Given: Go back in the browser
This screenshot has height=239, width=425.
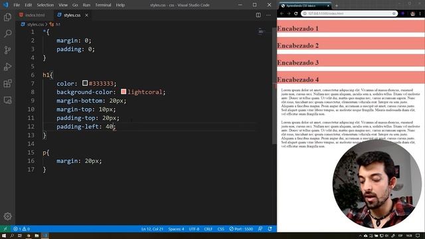Looking at the screenshot, I should pos(282,13).
